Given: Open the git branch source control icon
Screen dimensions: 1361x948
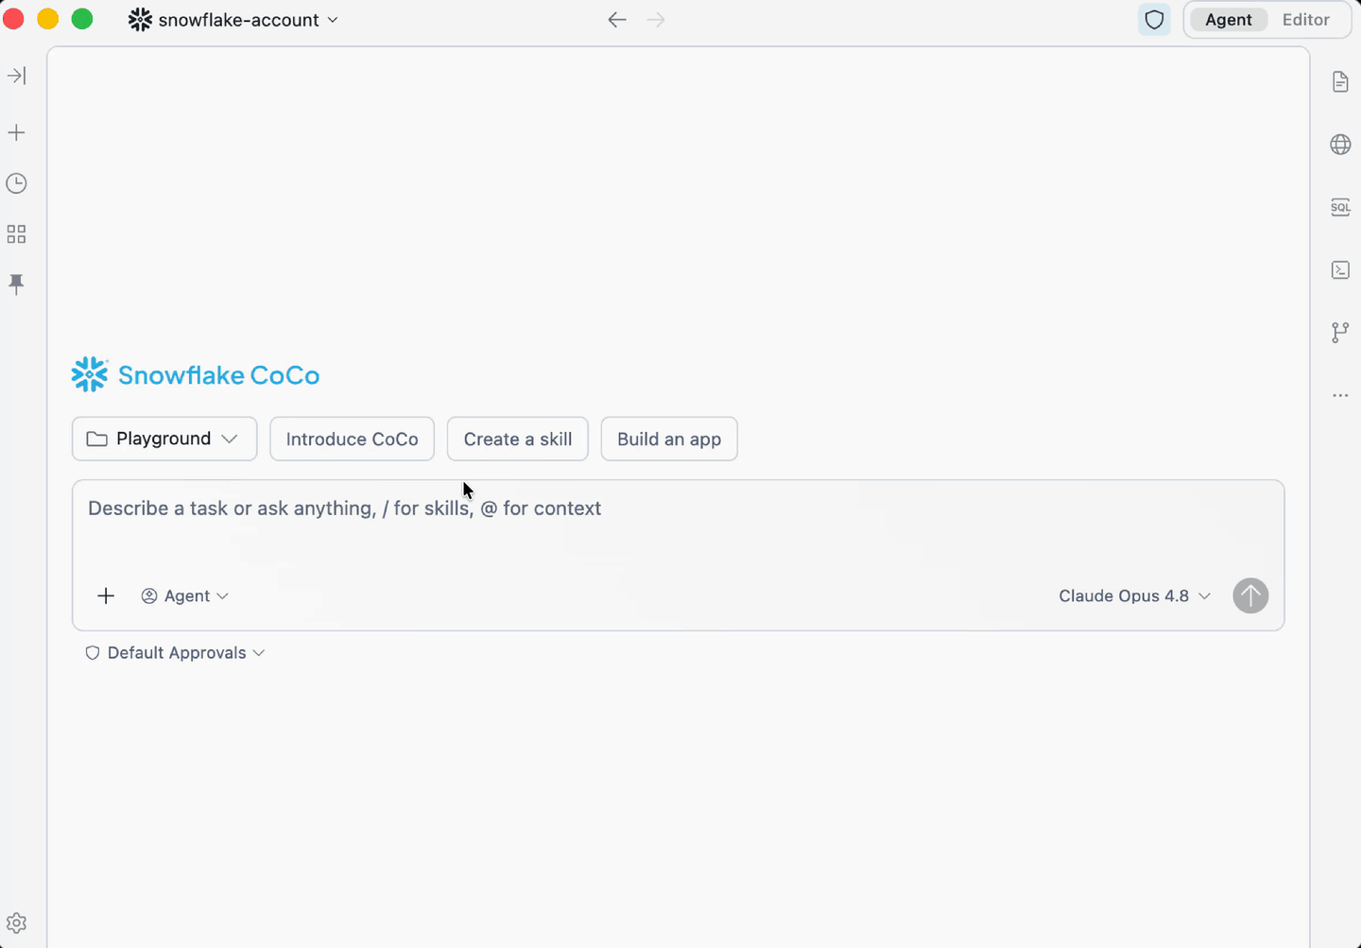Looking at the screenshot, I should [x=1340, y=333].
